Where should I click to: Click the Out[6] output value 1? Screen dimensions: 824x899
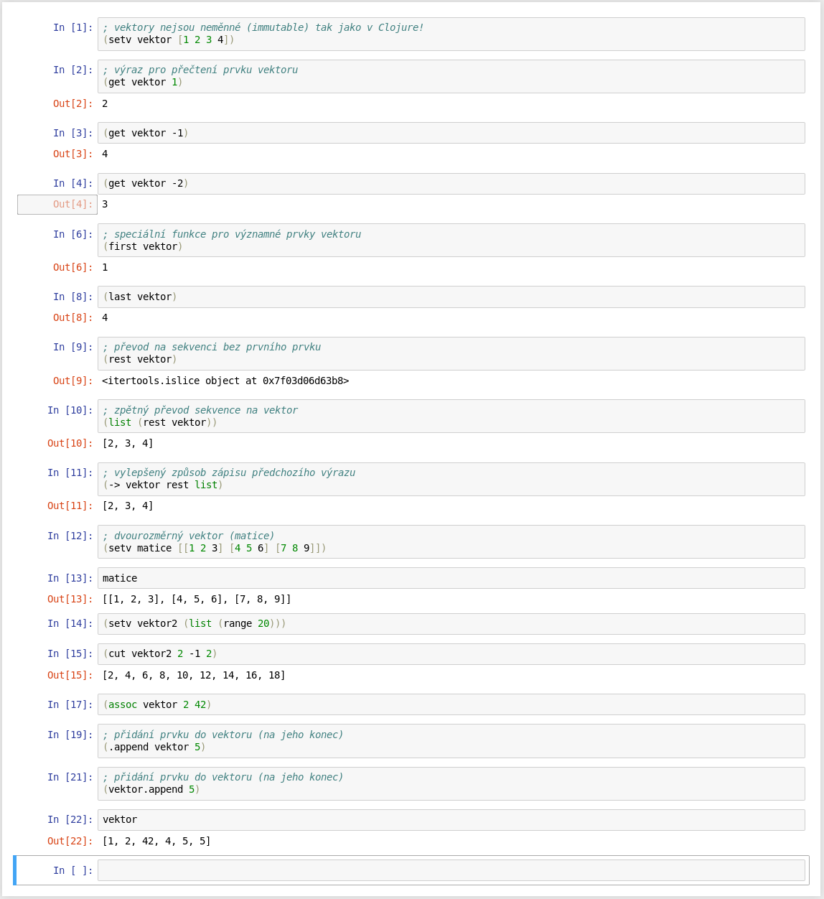[105, 267]
